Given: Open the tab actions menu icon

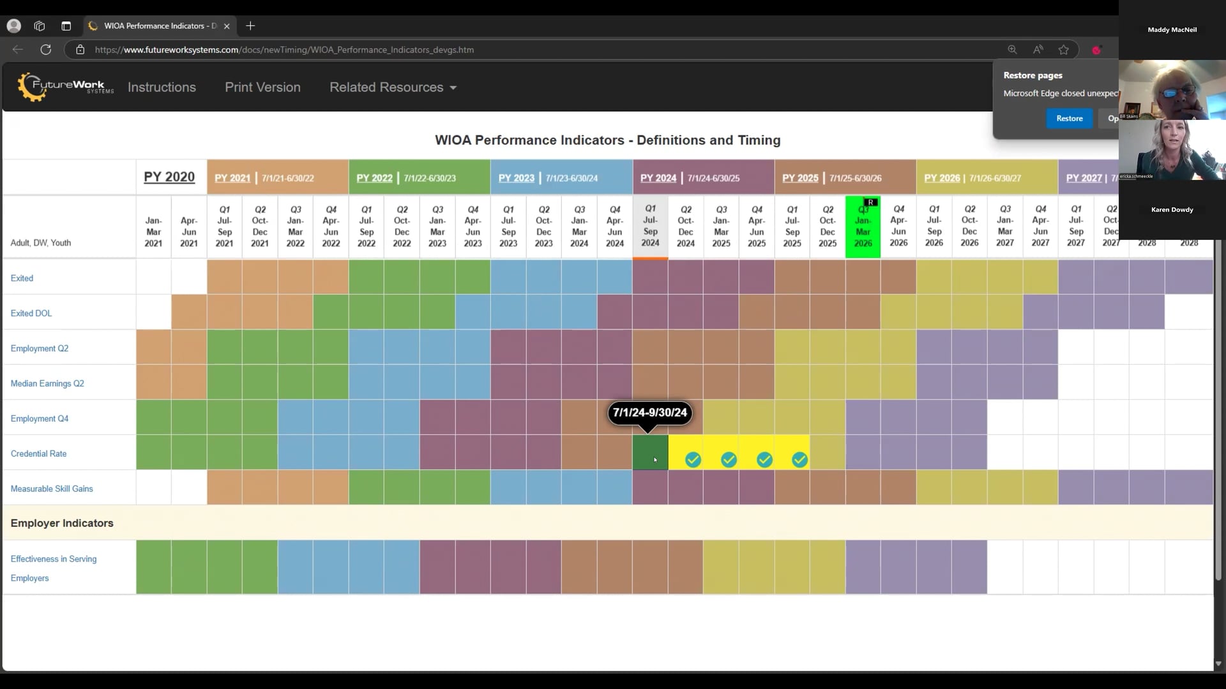Looking at the screenshot, I should 66,26.
